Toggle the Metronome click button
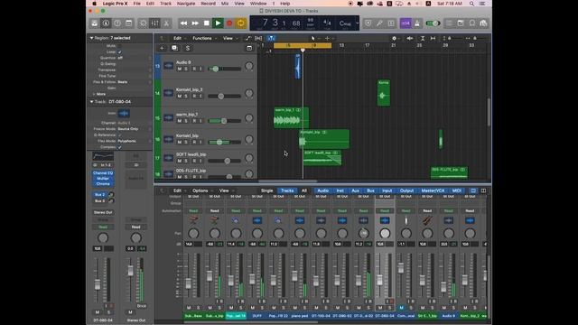Image resolution: width=578 pixels, height=325 pixels. click(x=417, y=23)
